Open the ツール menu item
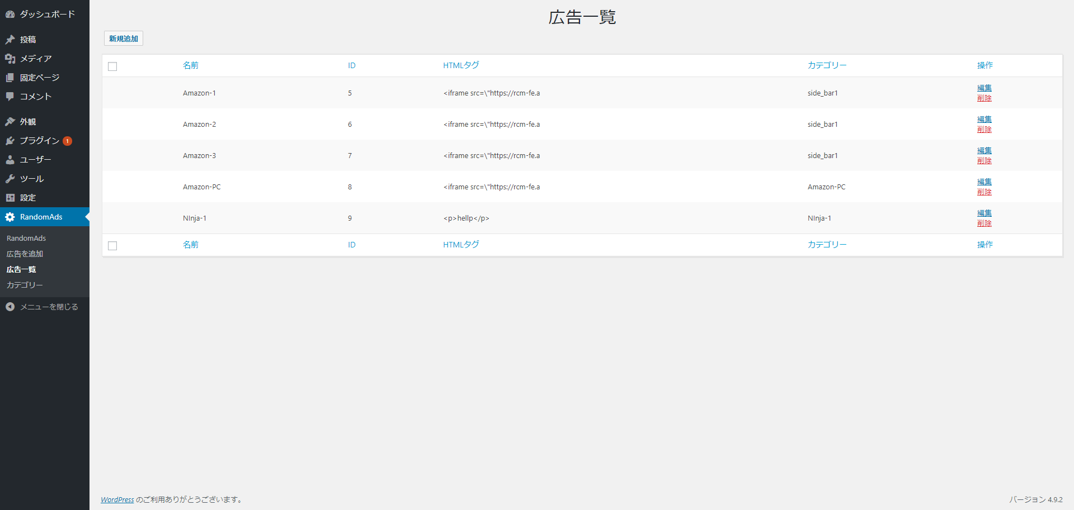 click(45, 179)
